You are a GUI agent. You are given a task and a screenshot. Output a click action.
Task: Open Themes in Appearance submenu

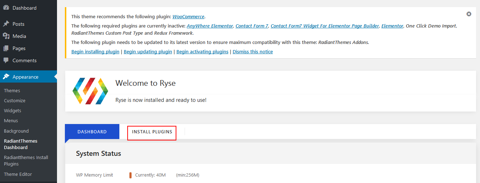(12, 91)
